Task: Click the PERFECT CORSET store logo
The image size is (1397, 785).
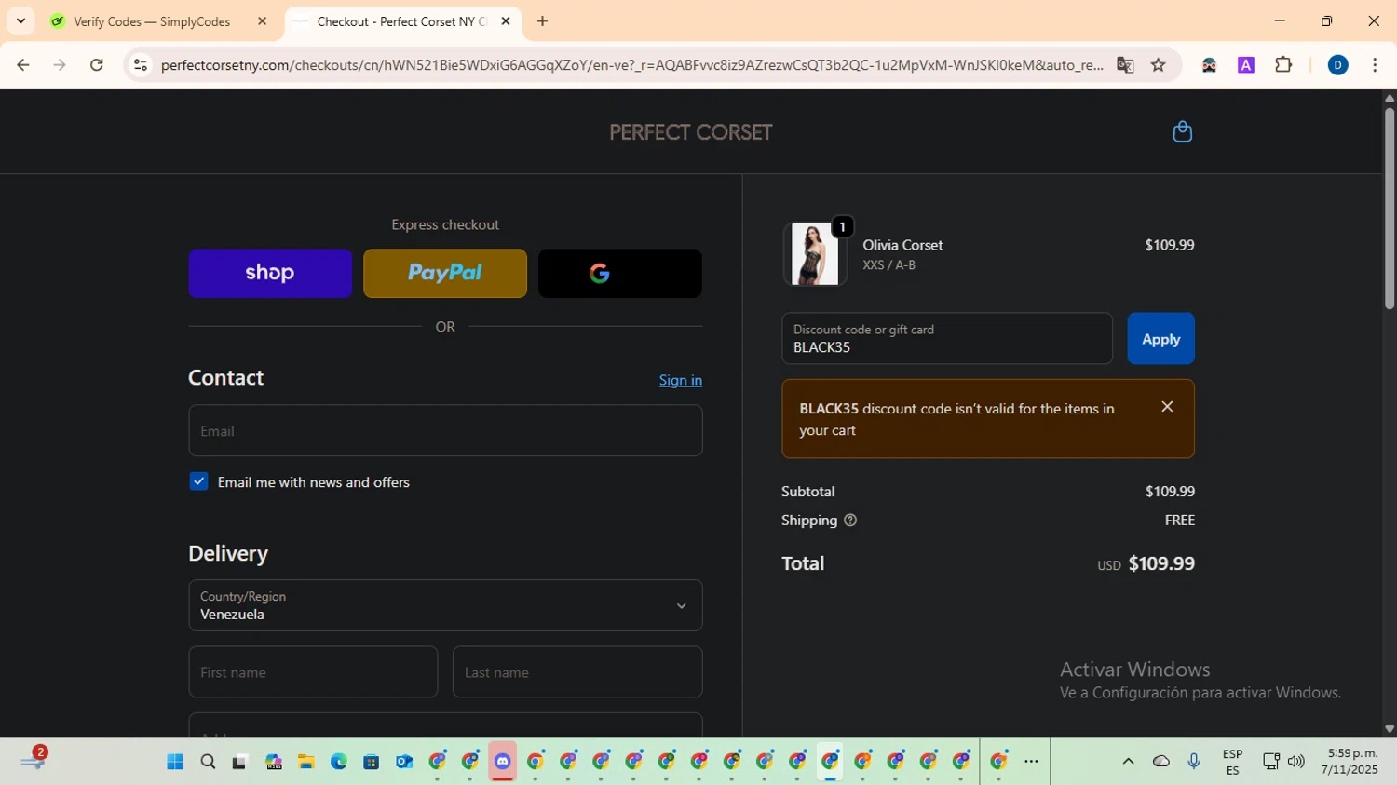Action: pos(691,132)
